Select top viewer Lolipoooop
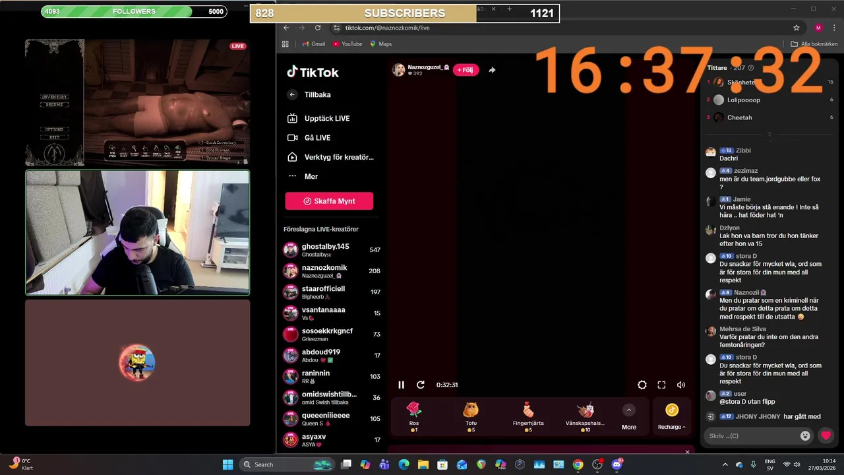Image resolution: width=844 pixels, height=475 pixels. (x=743, y=100)
